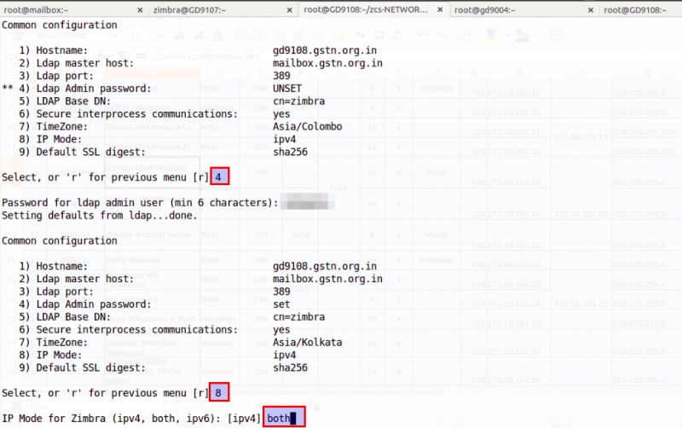Viewport: 682px width, 428px height.
Task: Click second 'mailbox.gstn.org.in' value
Action: (328, 279)
